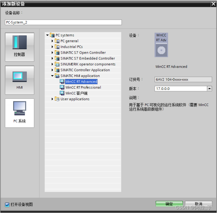Collapse the PC systems root node
217x213 pixels.
coord(47,35)
